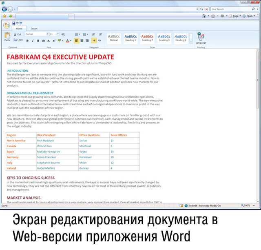Align text to the left
This screenshot has height=250, width=261.
pyautogui.click(x=76, y=40)
